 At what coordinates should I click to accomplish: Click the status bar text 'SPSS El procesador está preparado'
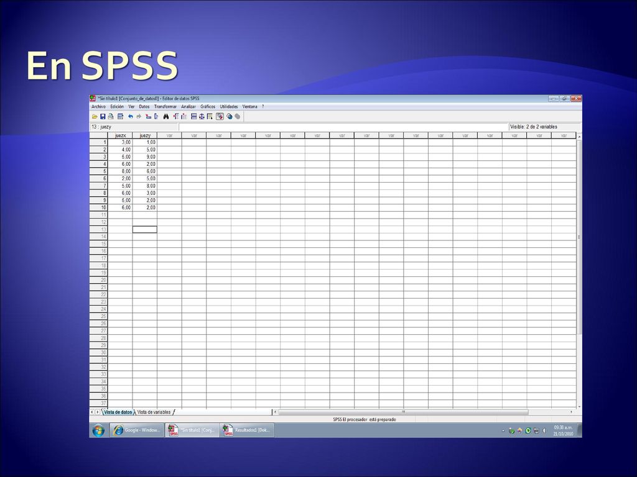(x=364, y=419)
